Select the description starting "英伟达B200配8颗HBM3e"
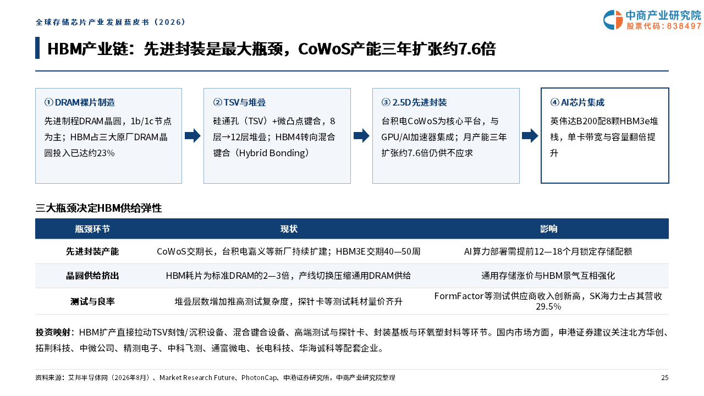 click(x=604, y=137)
